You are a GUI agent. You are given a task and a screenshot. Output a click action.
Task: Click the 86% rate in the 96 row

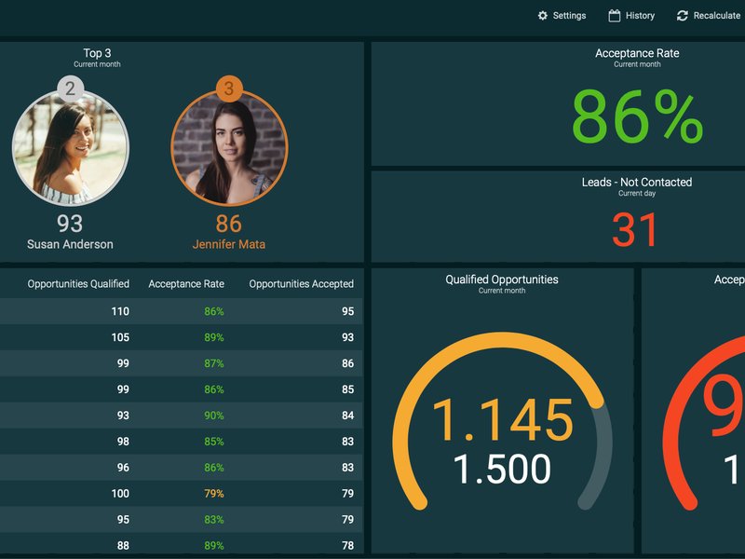click(214, 468)
